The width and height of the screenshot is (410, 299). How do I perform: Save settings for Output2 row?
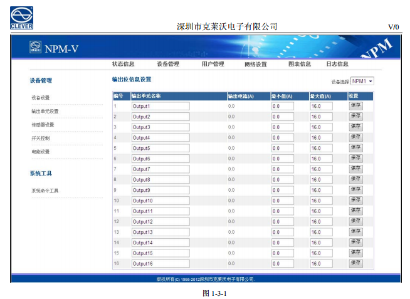click(x=356, y=117)
